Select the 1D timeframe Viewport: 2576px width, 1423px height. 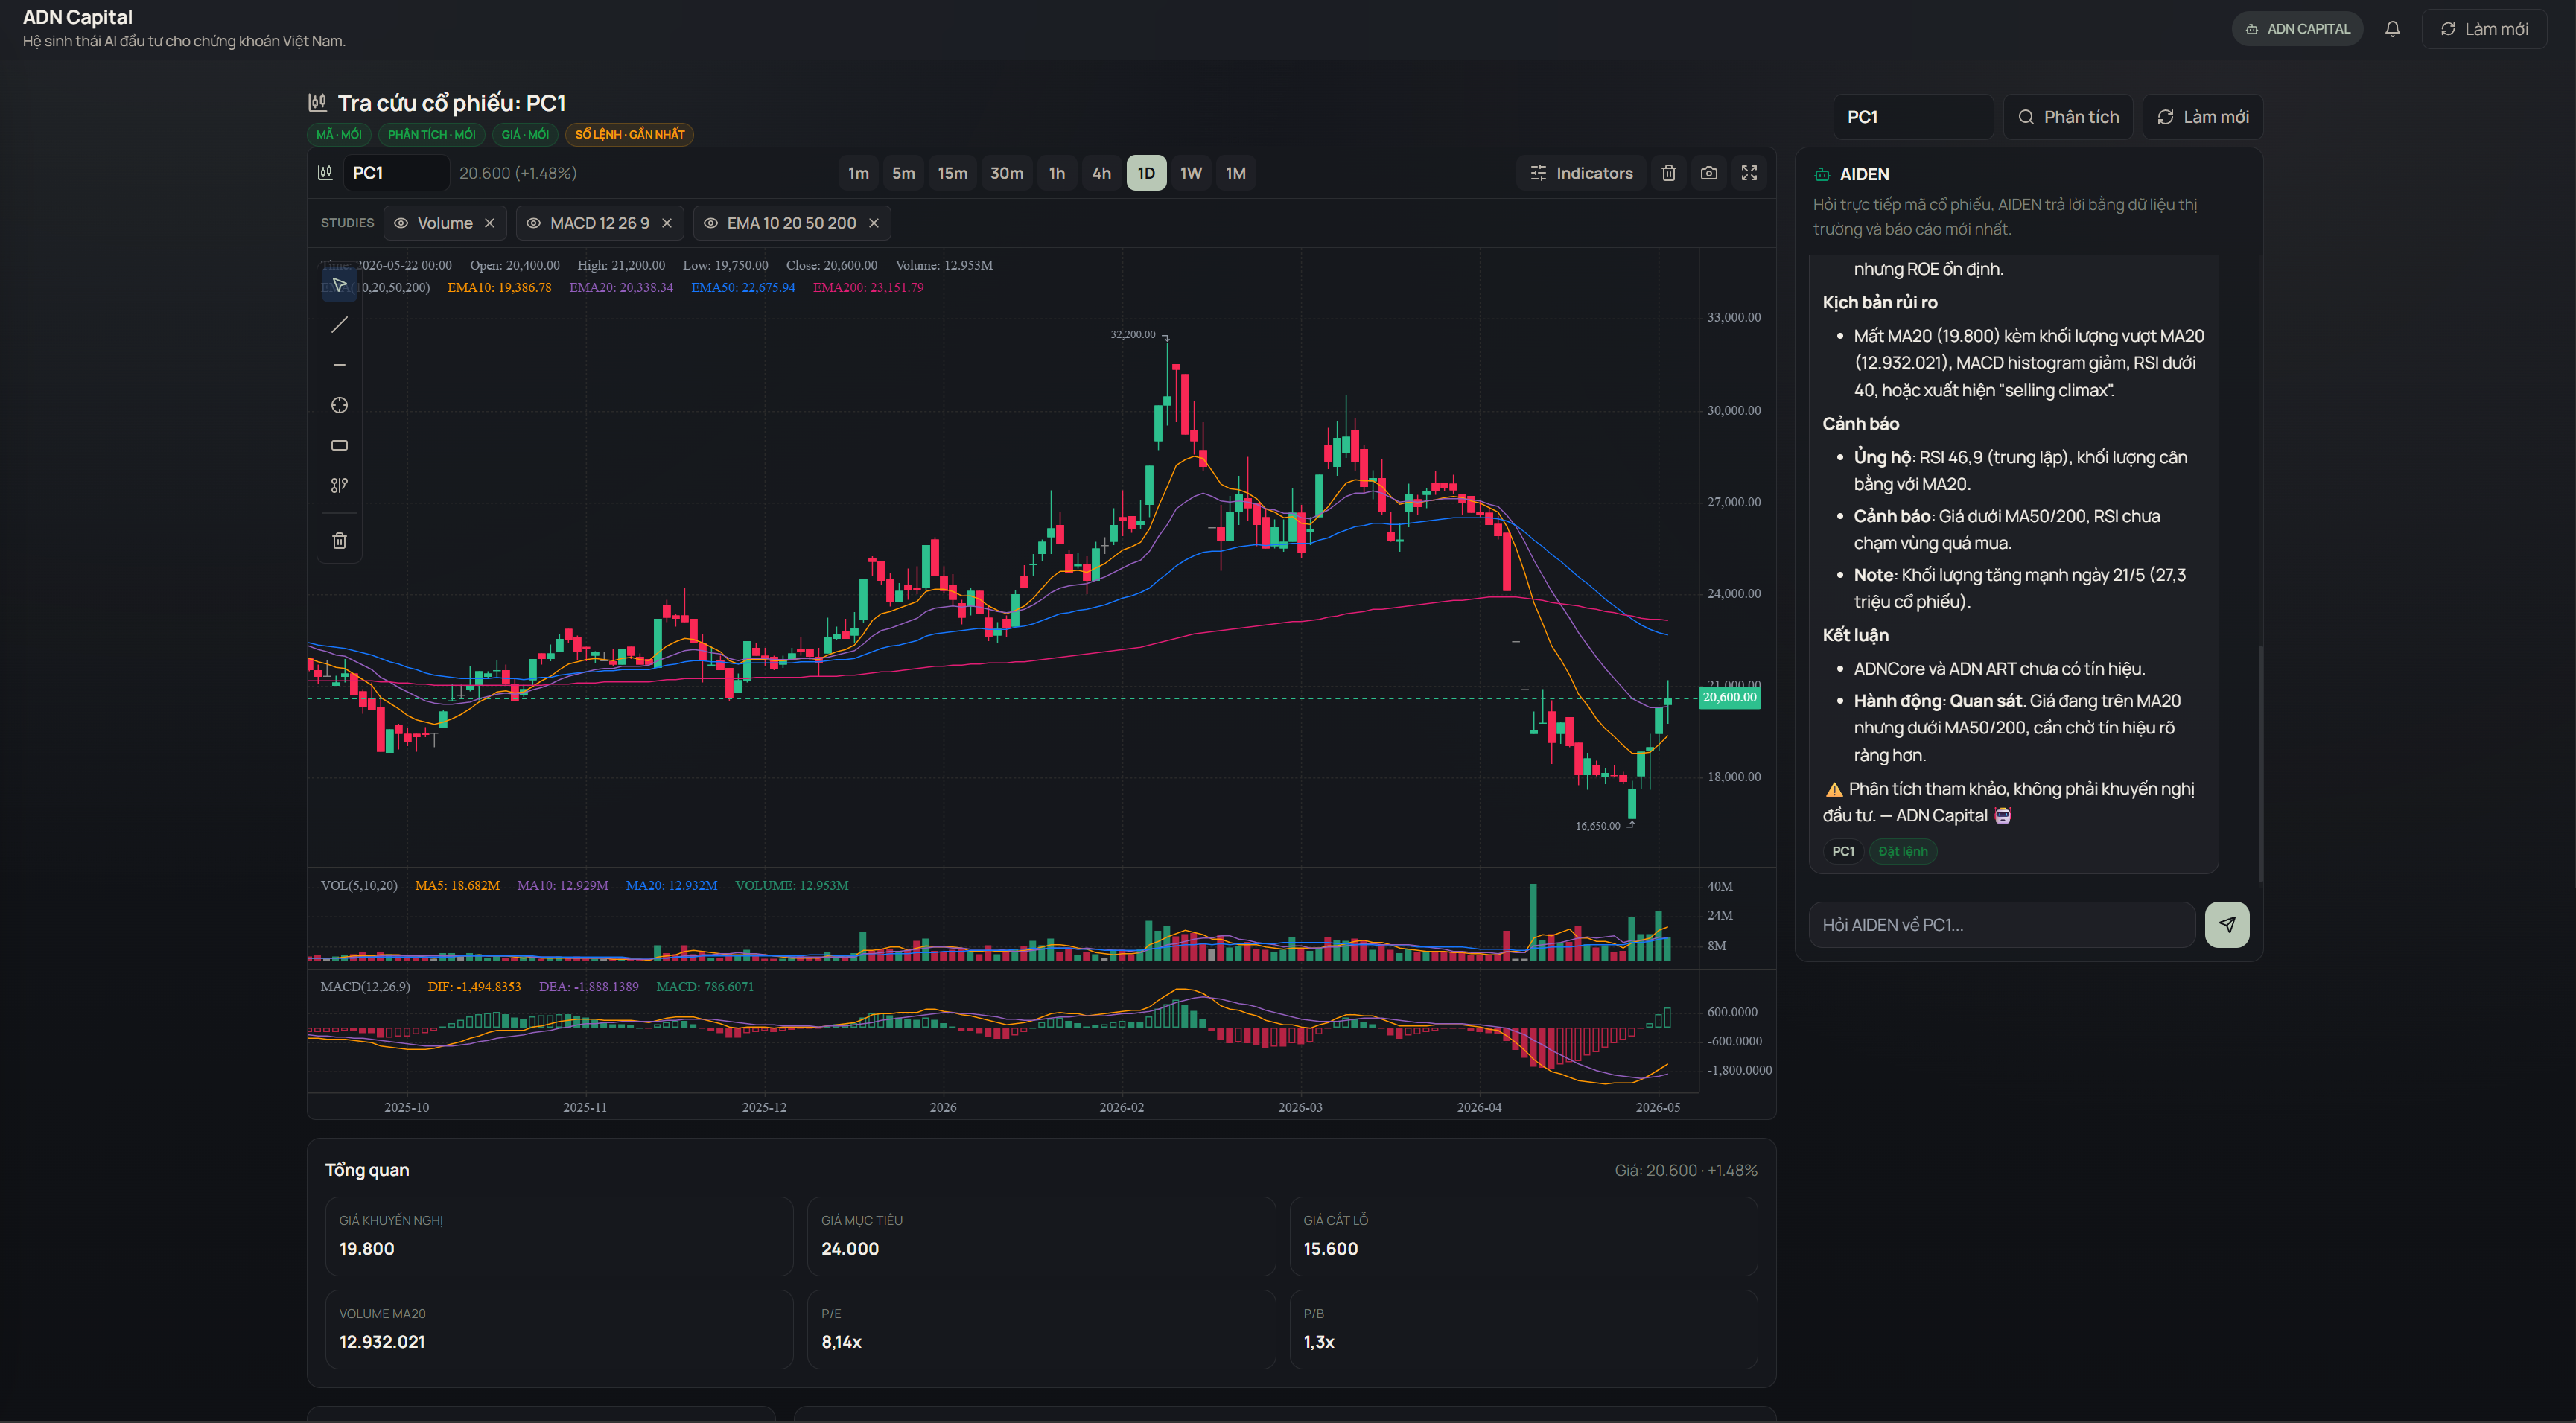1146,173
